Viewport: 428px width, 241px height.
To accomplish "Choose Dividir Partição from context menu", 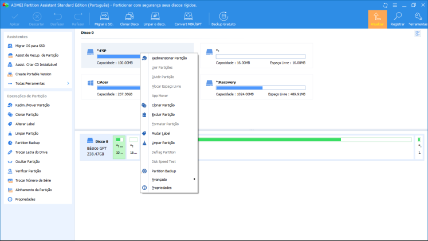I will 169,77.
